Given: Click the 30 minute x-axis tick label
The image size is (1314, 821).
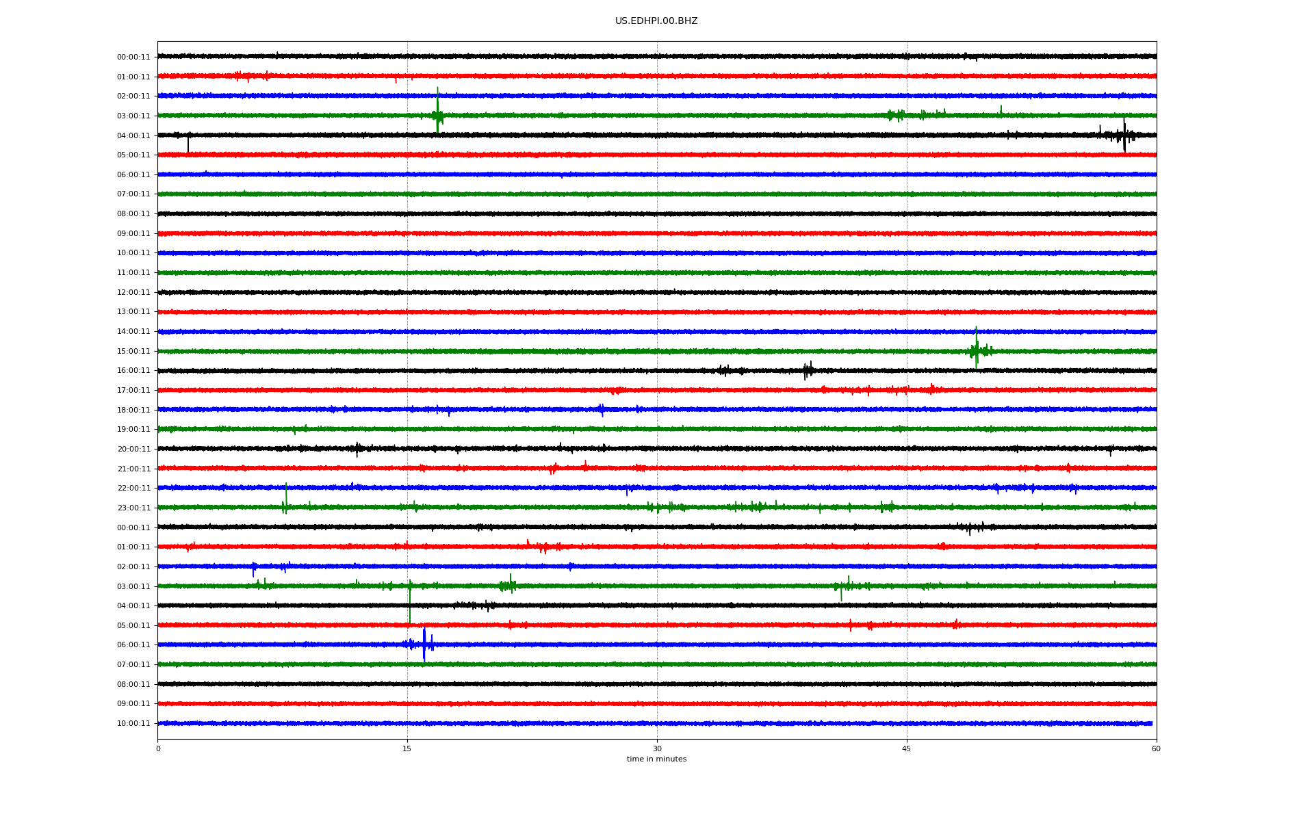Looking at the screenshot, I should coord(657,748).
